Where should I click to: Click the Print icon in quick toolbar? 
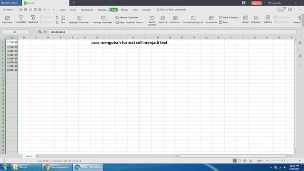(35, 9)
